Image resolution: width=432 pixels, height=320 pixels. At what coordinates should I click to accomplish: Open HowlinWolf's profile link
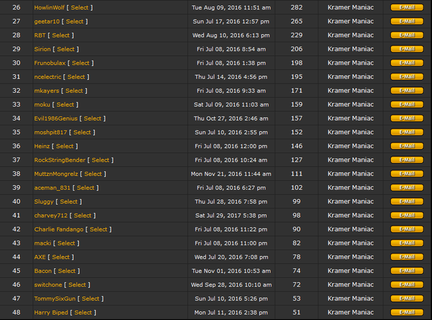click(x=49, y=7)
